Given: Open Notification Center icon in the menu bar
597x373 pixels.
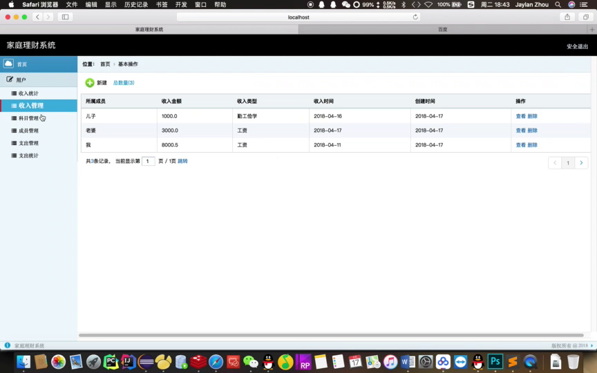Looking at the screenshot, I should point(583,5).
